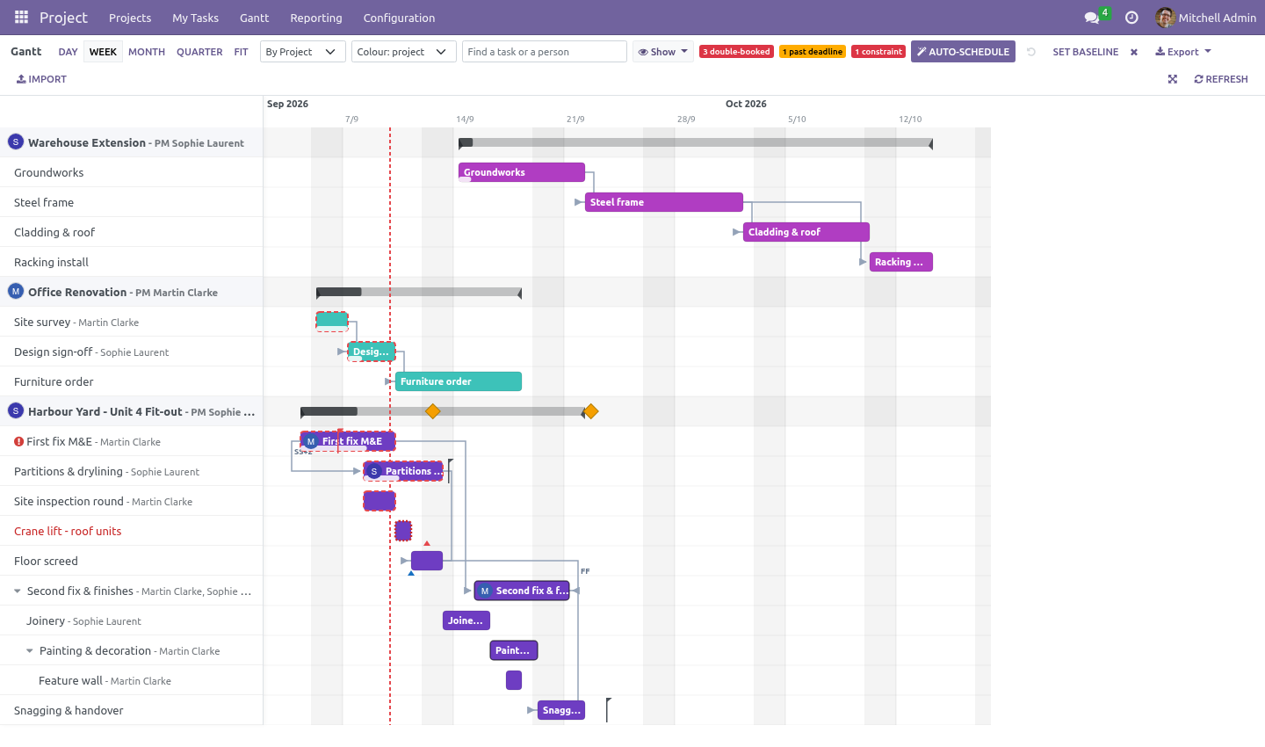The height and width of the screenshot is (747, 1265).
Task: Click the REFRESH button
Action: 1221,79
